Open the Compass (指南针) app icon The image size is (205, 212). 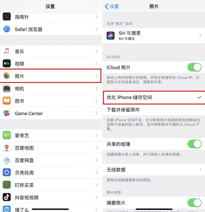click(7, 17)
